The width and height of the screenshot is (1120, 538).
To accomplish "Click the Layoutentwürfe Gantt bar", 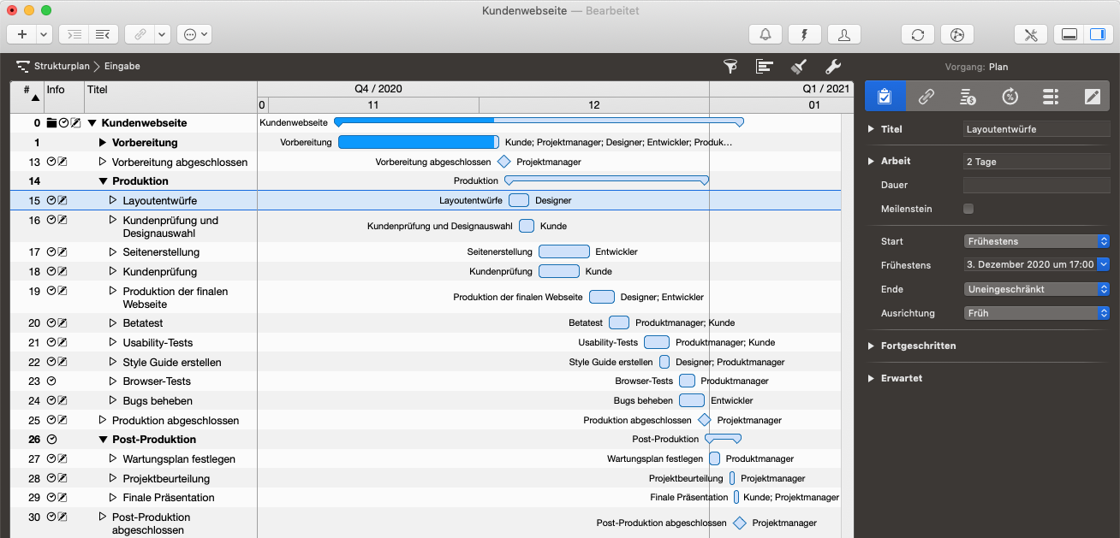I will pyautogui.click(x=518, y=200).
